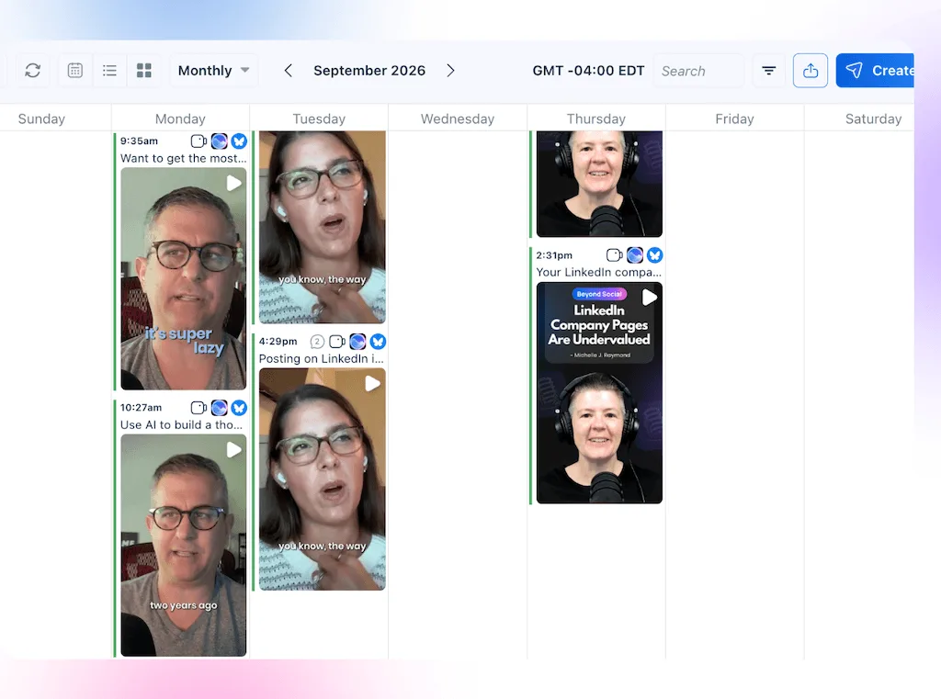Click the video icon on 10:27am post
This screenshot has height=699, width=941.
tap(198, 408)
